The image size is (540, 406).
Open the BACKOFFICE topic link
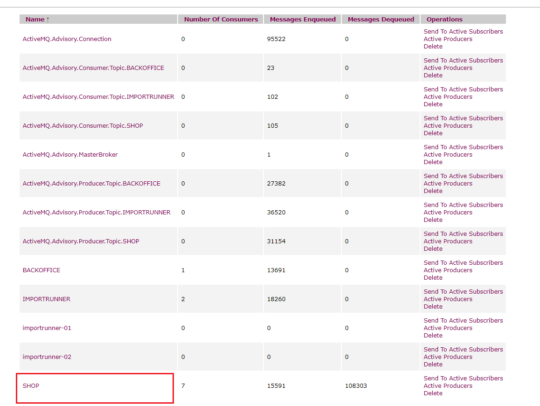[41, 270]
